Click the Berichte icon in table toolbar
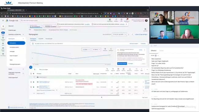Viewport: 199px width, 112px height. 123,69
